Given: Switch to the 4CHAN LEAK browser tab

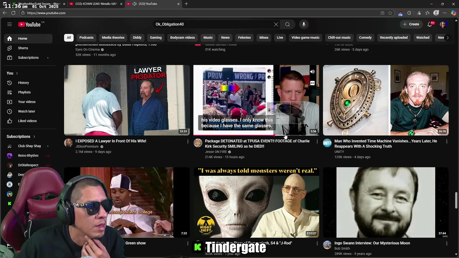Looking at the screenshot, I should click(96, 4).
